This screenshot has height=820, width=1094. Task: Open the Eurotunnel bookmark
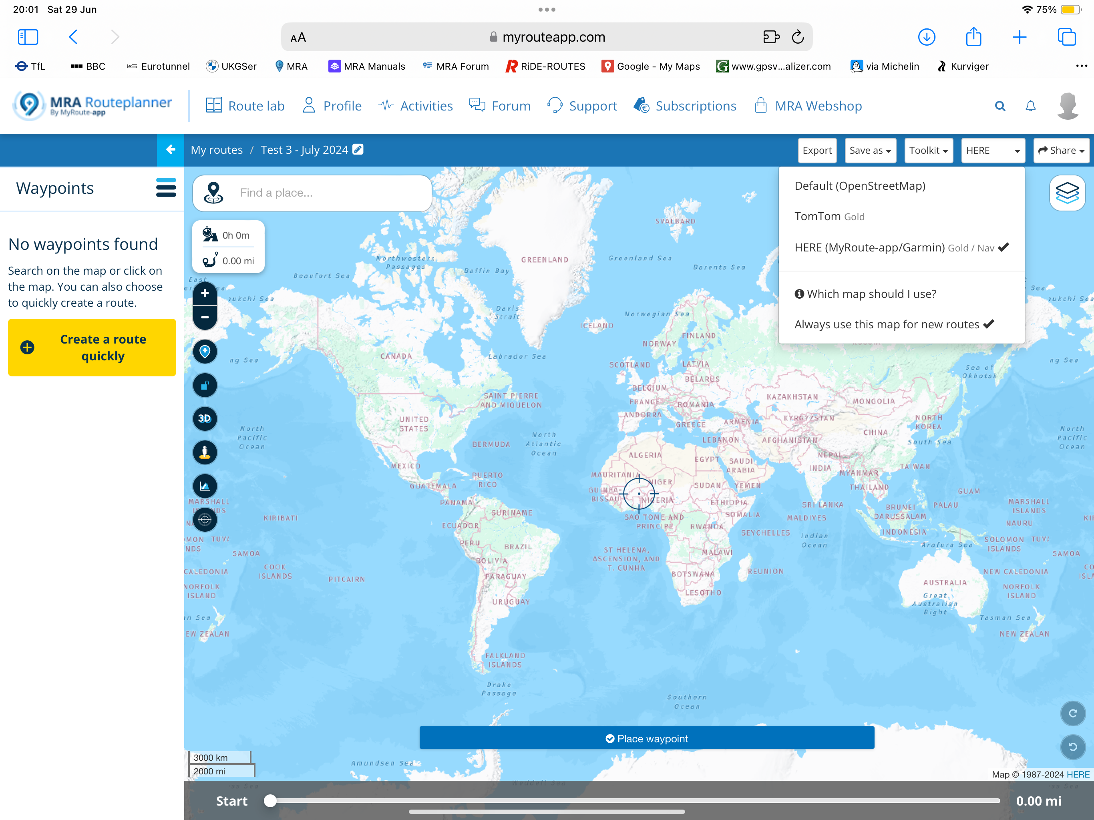point(158,66)
